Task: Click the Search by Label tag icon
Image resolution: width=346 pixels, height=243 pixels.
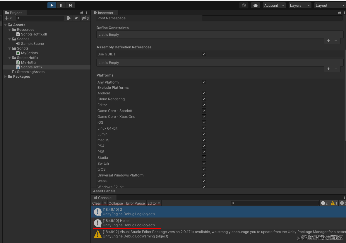Action: [76, 18]
